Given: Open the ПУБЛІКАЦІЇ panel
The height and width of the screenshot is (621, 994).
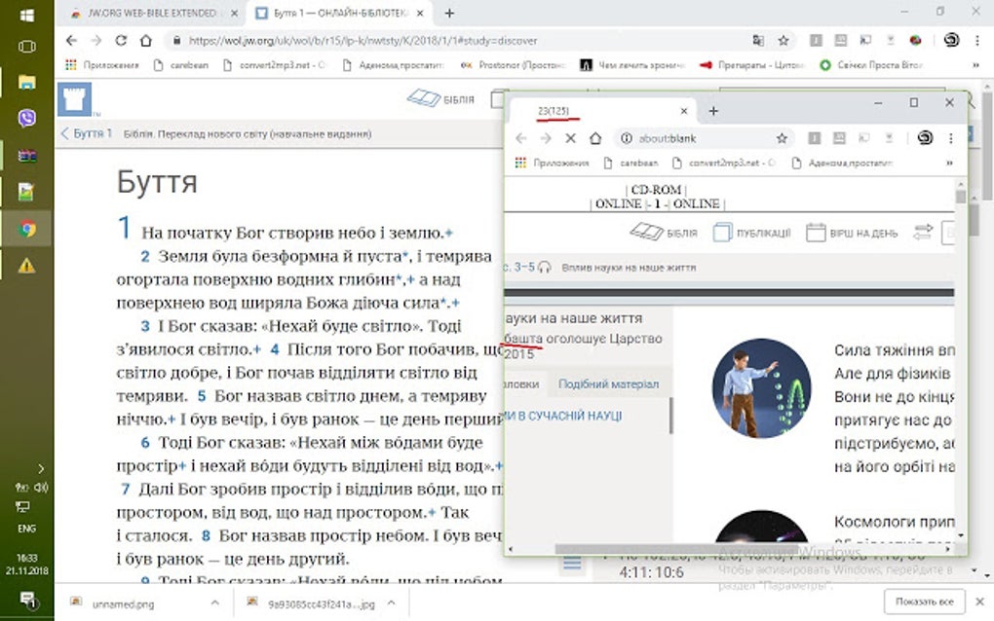Looking at the screenshot, I should 753,232.
